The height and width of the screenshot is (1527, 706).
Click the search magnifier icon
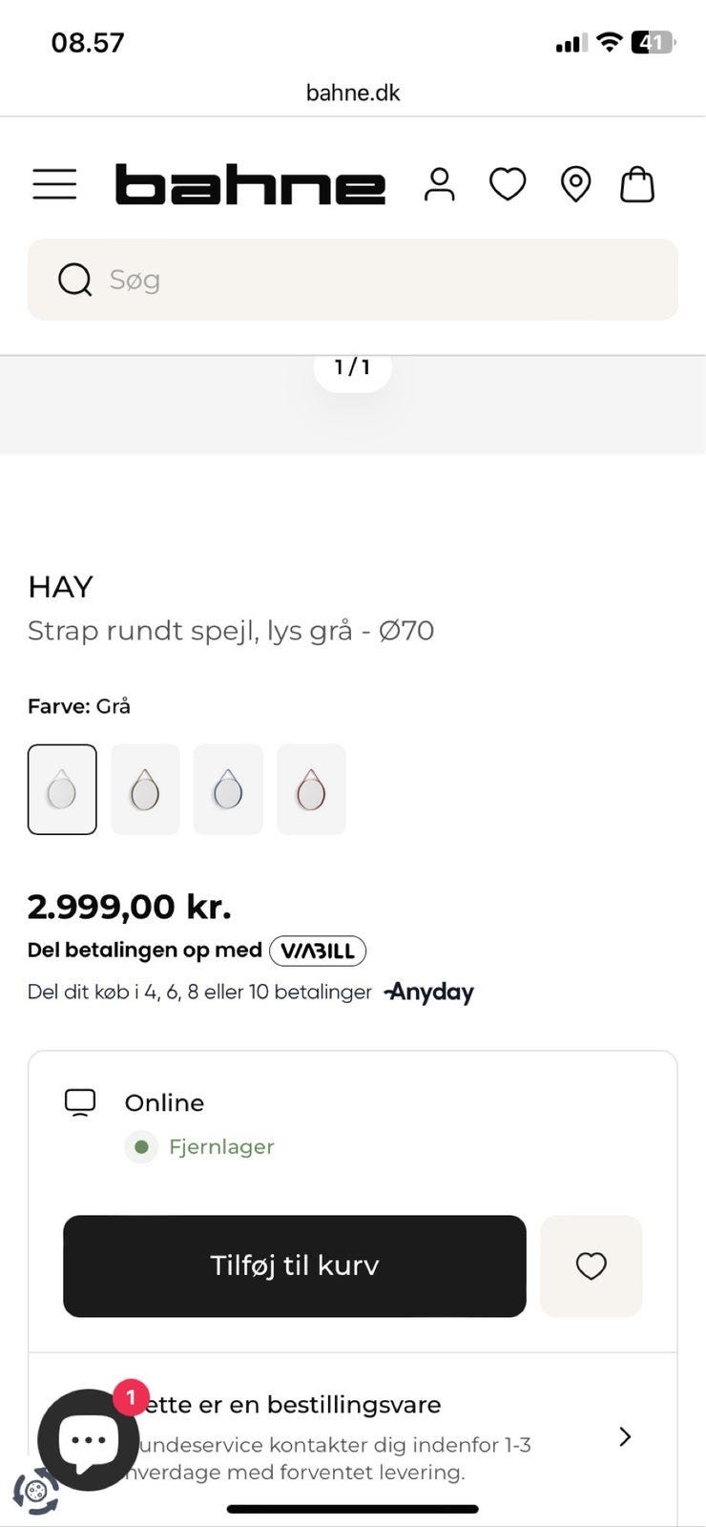click(x=74, y=280)
